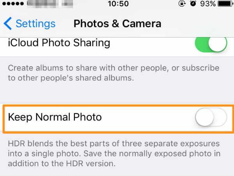Tap the back chevron arrow icon
234x176 pixels.
[8, 23]
